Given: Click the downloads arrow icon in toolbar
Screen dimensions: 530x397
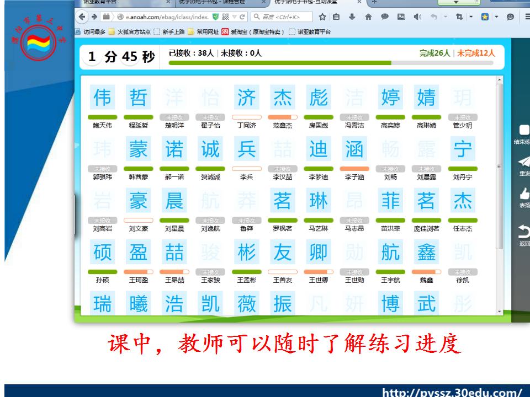Looking at the screenshot, I should tap(352, 17).
